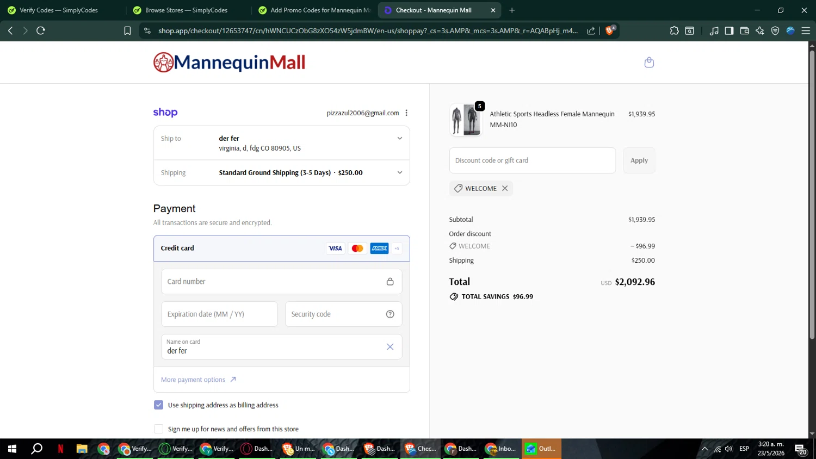Open the tab search icon in the toolbar
The height and width of the screenshot is (459, 816).
(x=690, y=30)
